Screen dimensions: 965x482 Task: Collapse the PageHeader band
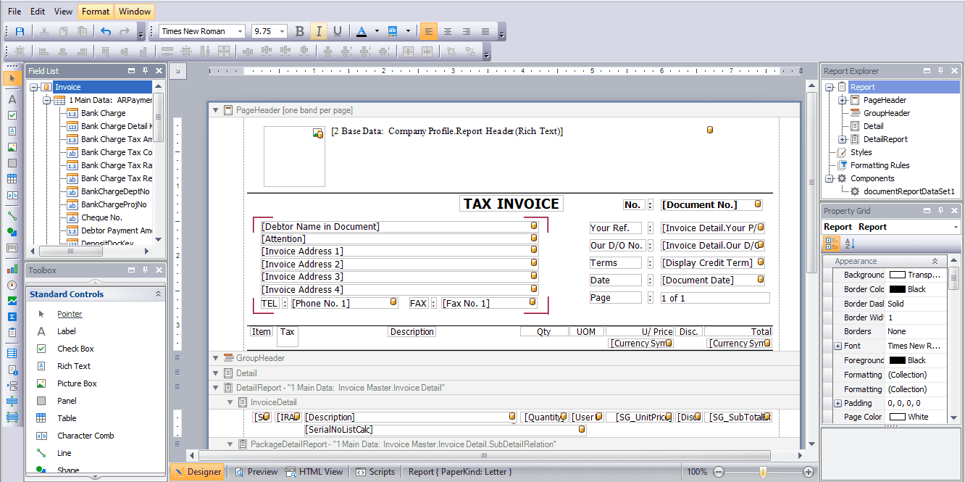coord(215,110)
